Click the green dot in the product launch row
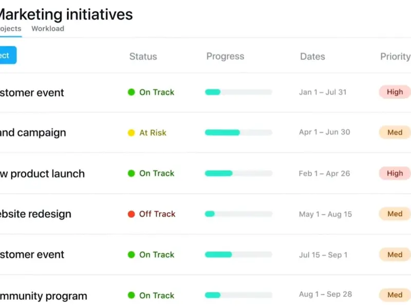The width and height of the screenshot is (411, 308). 131,174
